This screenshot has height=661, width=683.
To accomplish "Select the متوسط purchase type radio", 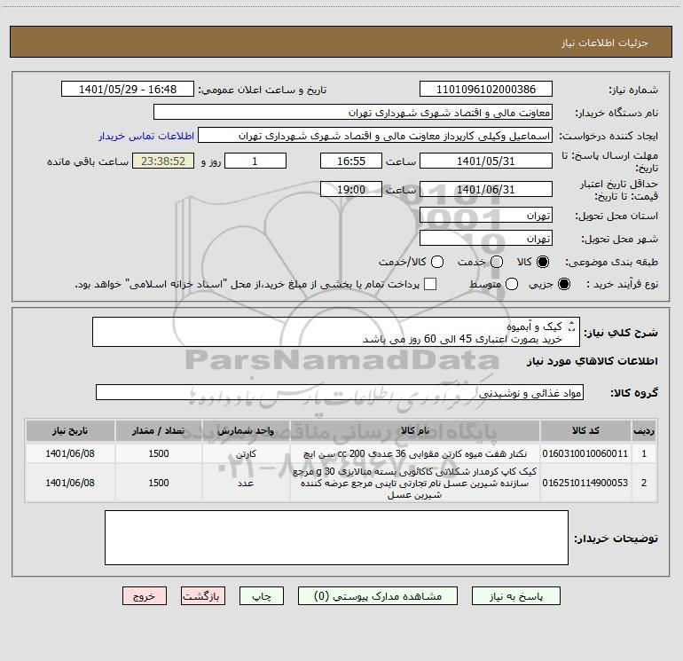I will (x=512, y=284).
